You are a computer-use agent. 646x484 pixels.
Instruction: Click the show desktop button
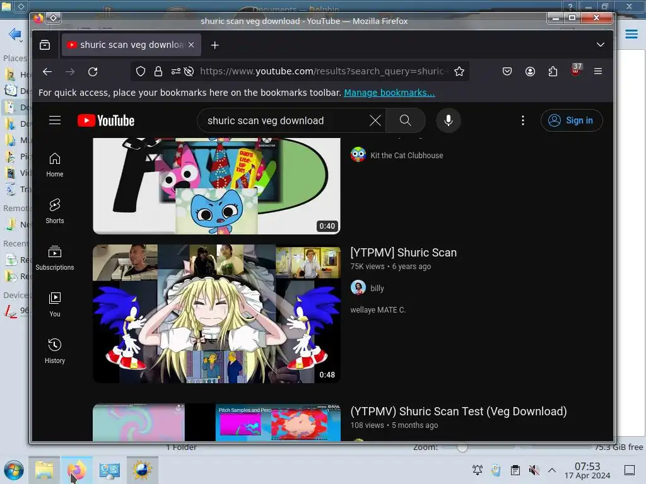629,470
